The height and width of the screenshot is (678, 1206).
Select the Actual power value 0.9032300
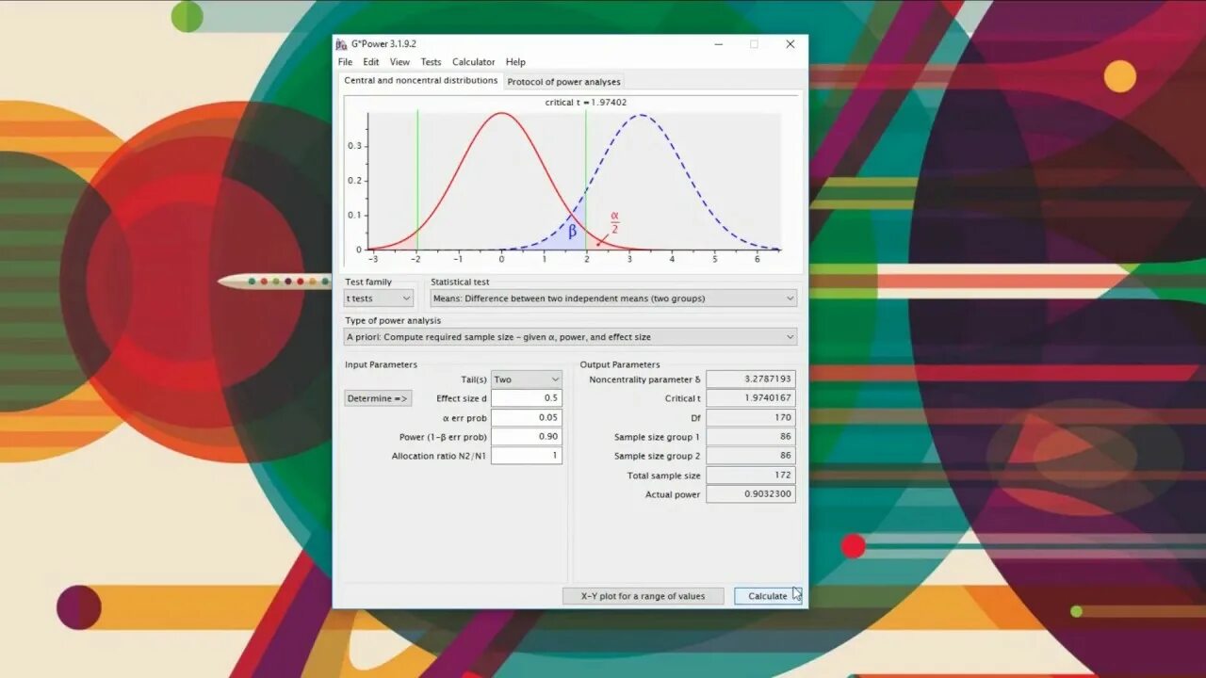[x=751, y=494]
